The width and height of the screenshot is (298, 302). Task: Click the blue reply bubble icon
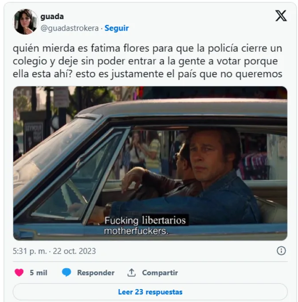pyautogui.click(x=67, y=273)
